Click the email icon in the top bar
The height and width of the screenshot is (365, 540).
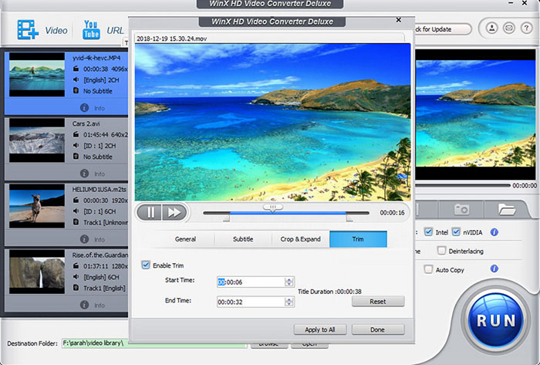click(x=511, y=29)
